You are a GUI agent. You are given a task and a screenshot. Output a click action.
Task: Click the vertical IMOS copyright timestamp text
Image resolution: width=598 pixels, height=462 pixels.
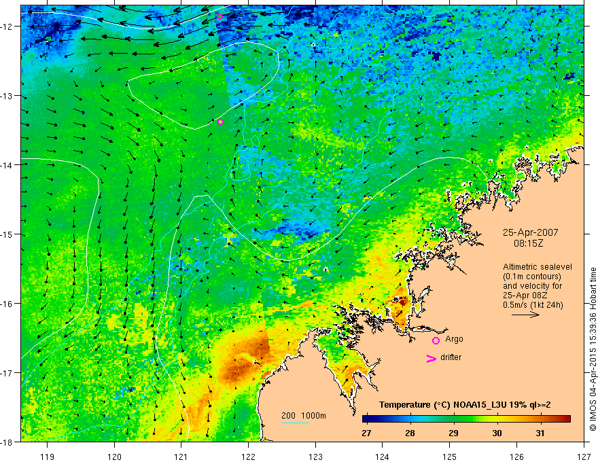coord(593,349)
